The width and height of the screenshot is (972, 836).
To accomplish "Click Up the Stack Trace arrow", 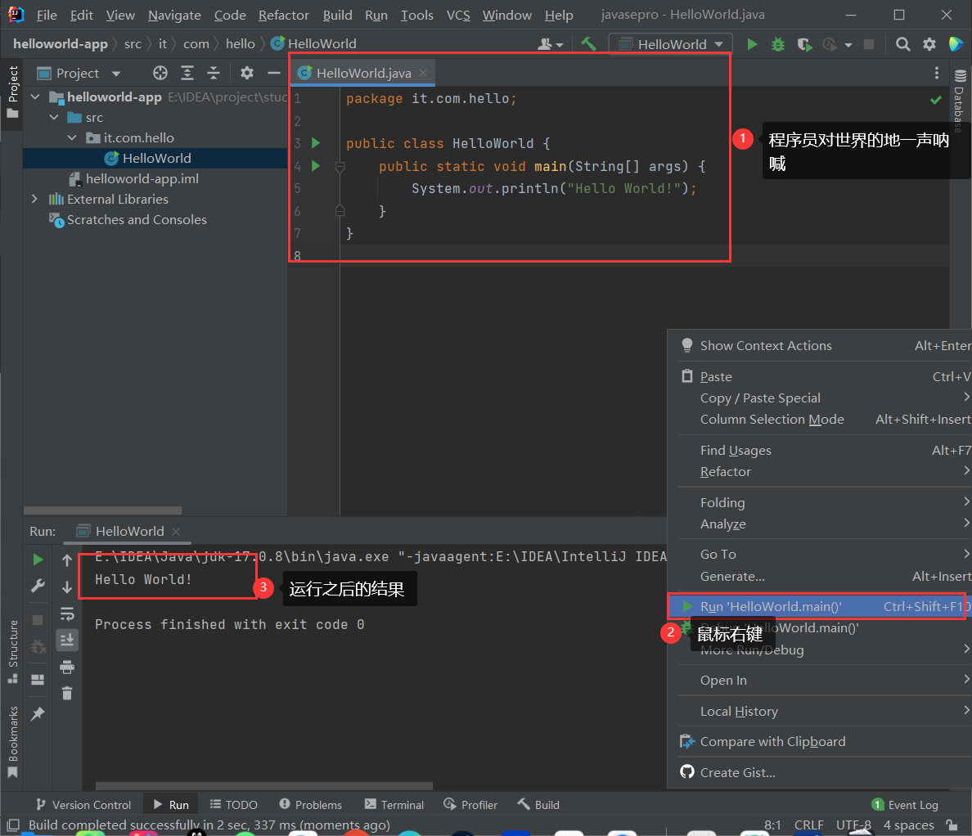I will coord(67,560).
